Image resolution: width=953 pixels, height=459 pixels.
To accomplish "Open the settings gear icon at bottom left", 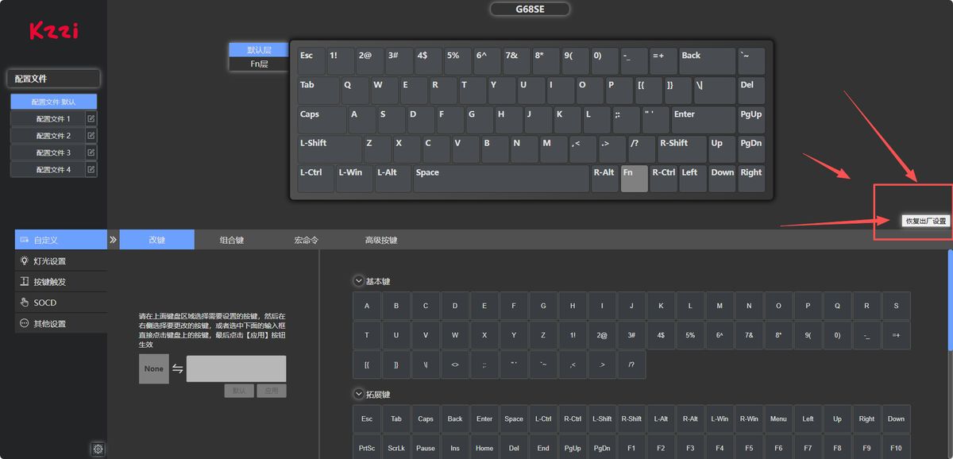I will click(98, 449).
